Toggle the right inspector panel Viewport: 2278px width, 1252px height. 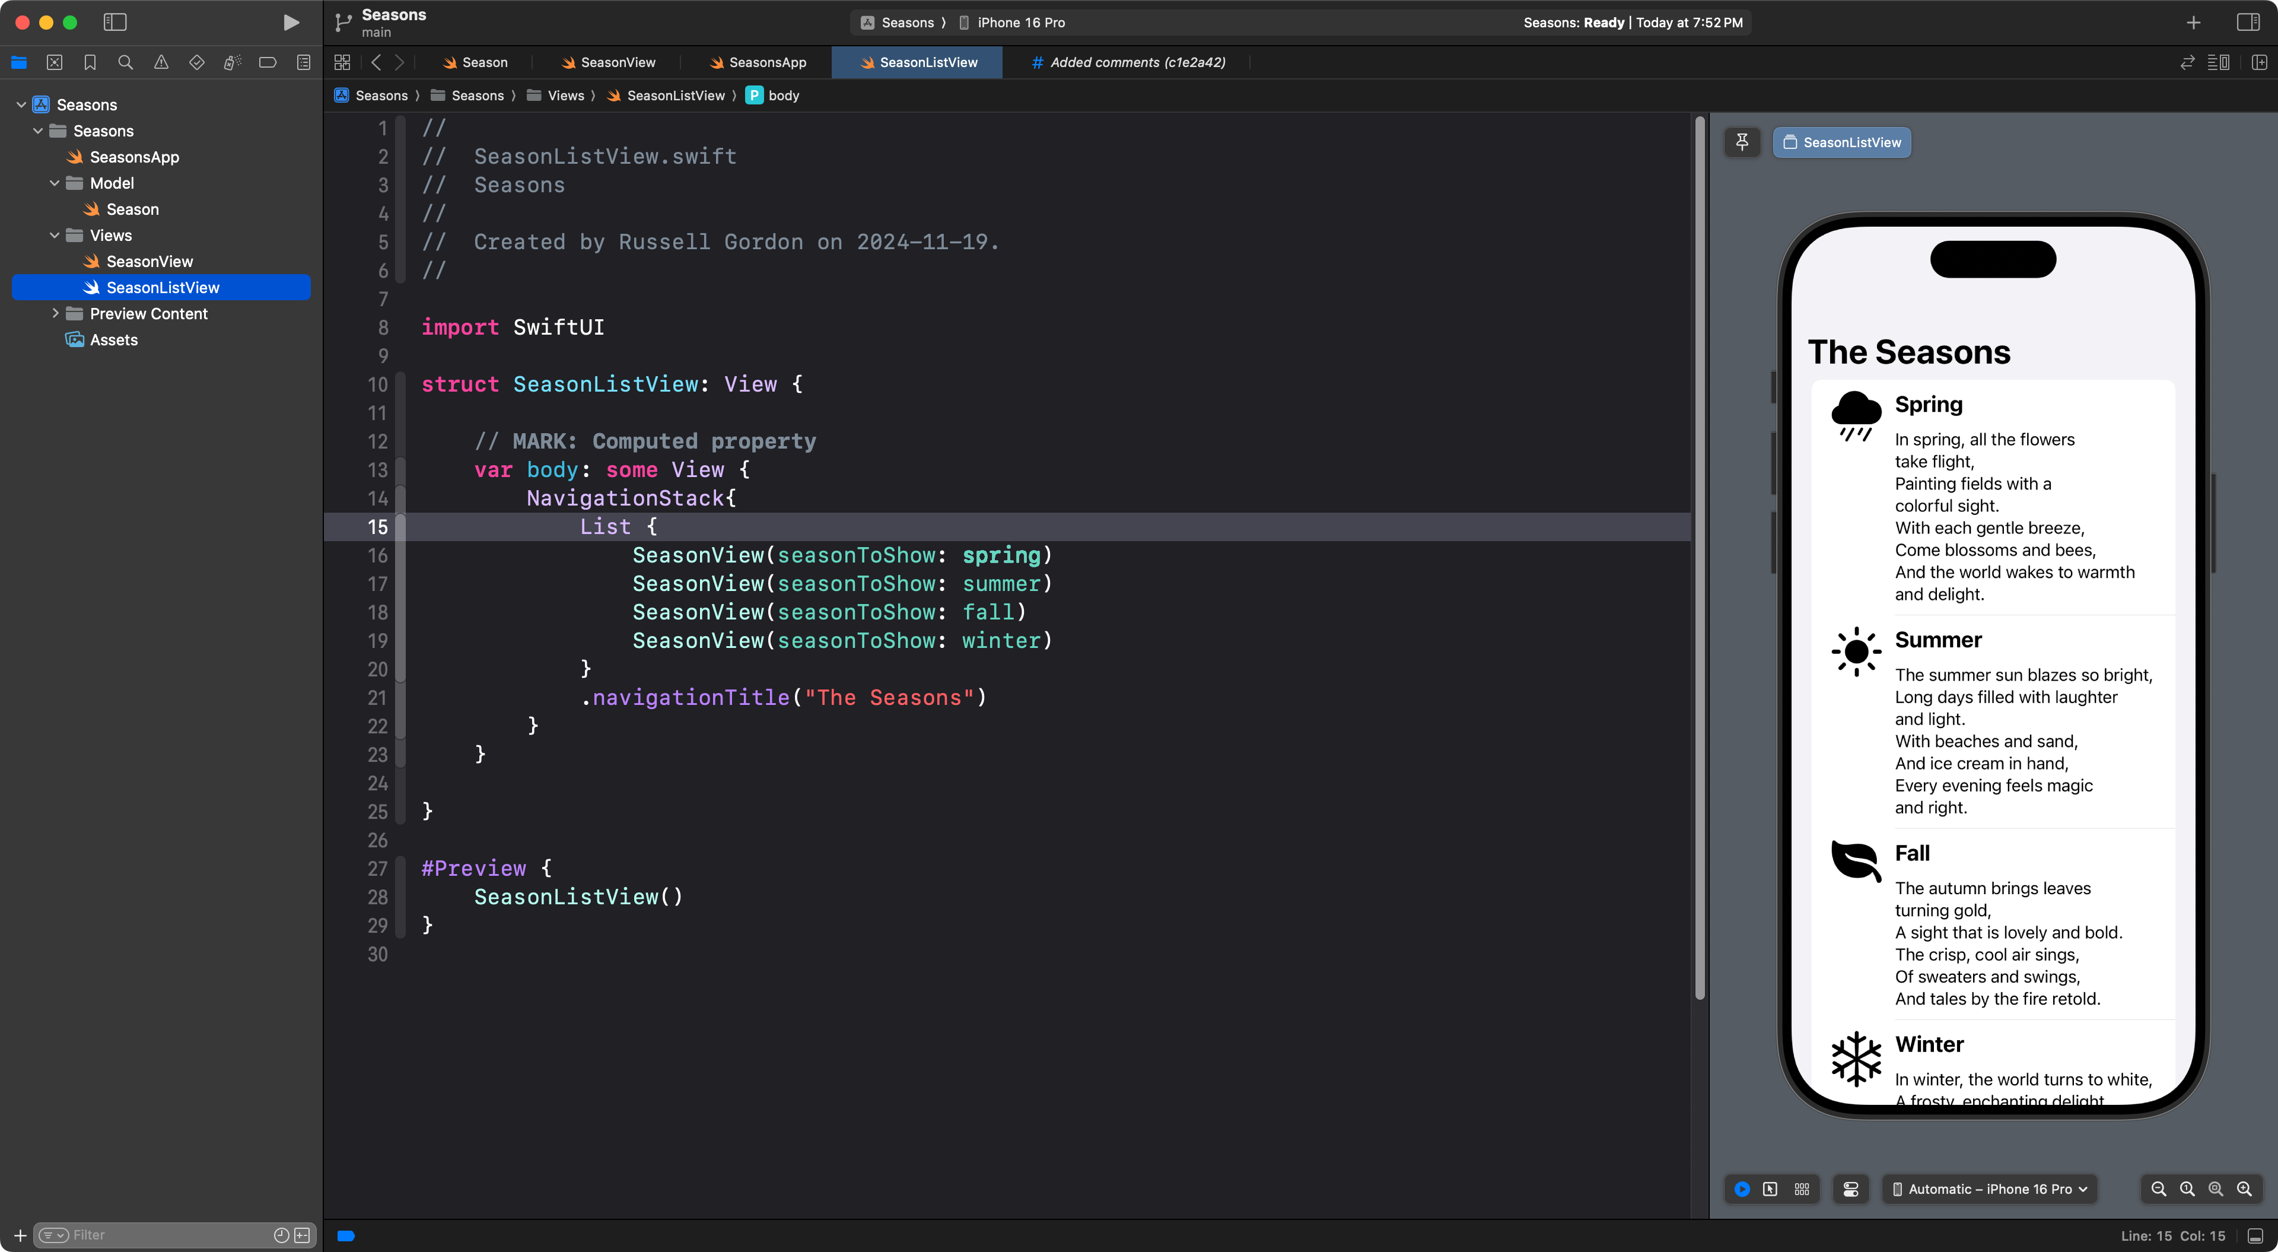click(x=2248, y=23)
